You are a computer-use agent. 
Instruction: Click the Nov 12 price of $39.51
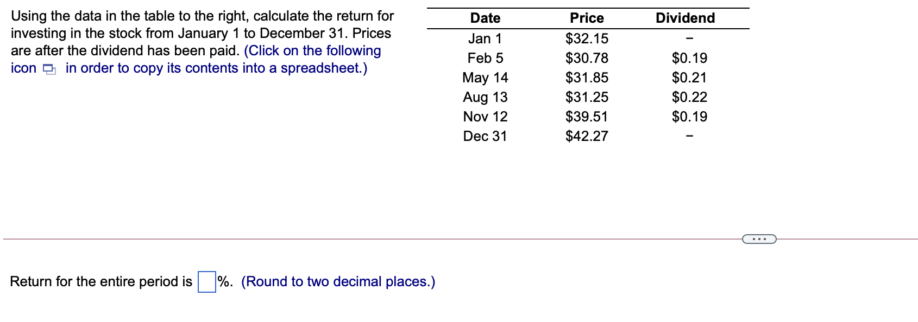587,117
